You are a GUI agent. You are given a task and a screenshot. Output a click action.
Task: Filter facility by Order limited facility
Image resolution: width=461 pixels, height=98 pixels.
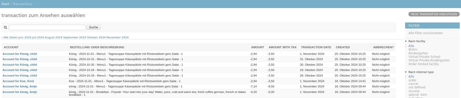coord(424,64)
